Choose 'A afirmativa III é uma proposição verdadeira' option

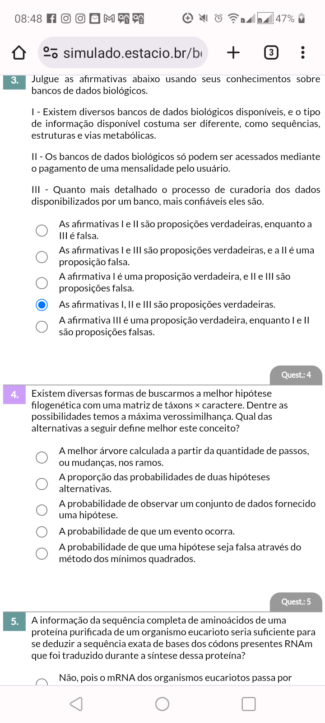(42, 326)
